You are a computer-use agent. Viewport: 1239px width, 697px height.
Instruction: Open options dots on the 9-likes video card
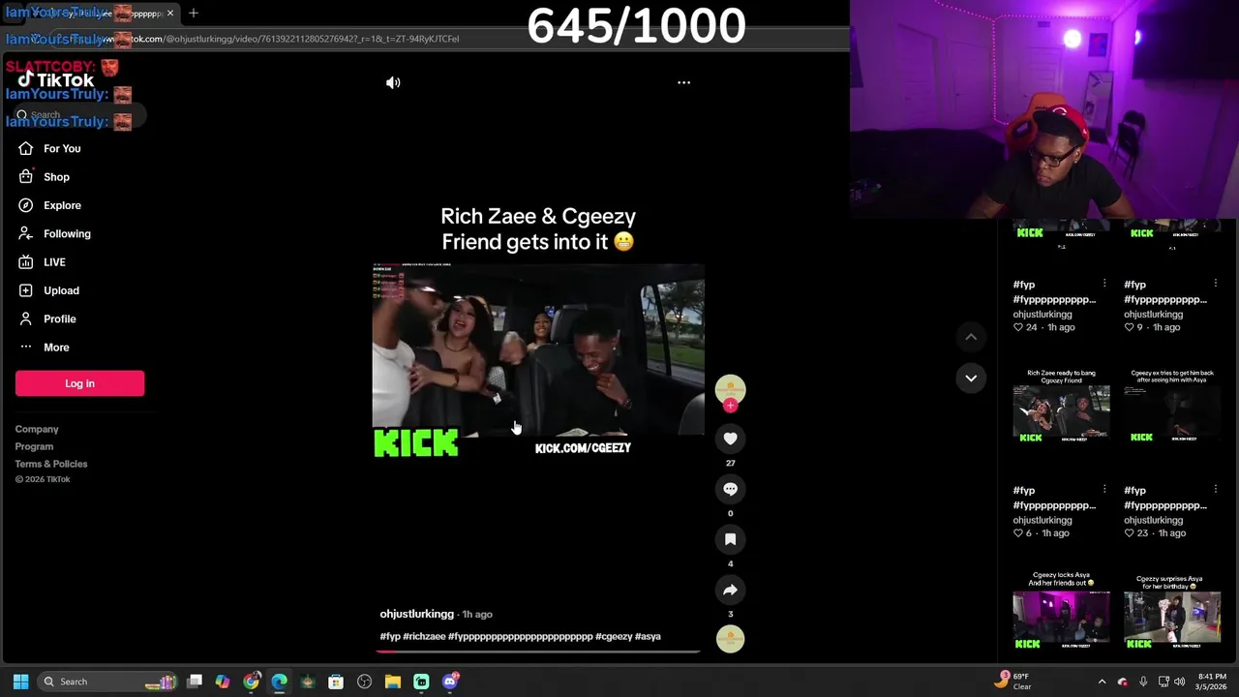click(x=1215, y=284)
